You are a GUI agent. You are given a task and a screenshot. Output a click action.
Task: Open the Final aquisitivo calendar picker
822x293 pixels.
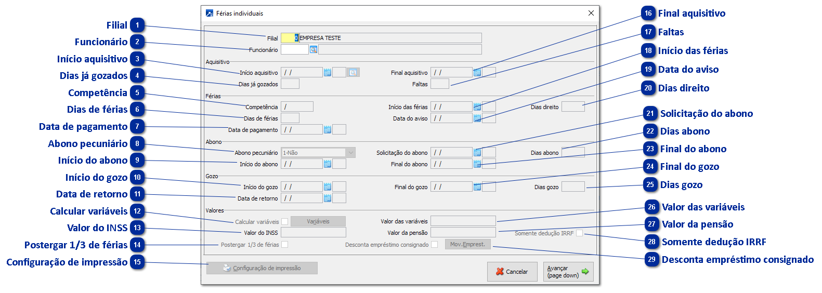pyautogui.click(x=477, y=72)
